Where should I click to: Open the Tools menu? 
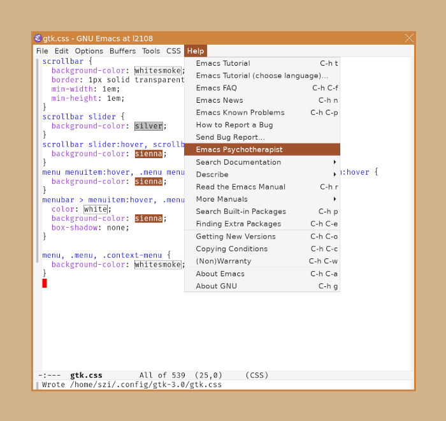pos(151,51)
